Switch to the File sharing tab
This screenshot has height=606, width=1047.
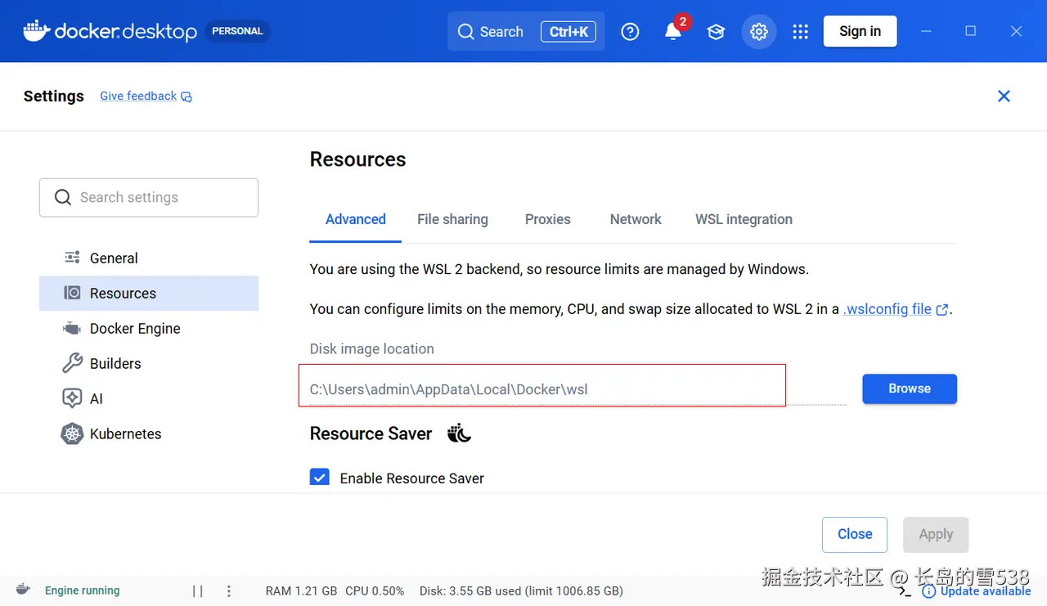click(x=452, y=219)
